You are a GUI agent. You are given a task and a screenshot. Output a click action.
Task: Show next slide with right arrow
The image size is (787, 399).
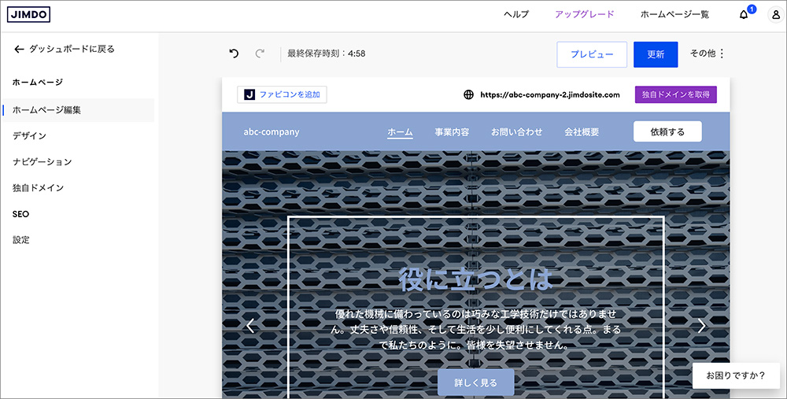tap(702, 326)
